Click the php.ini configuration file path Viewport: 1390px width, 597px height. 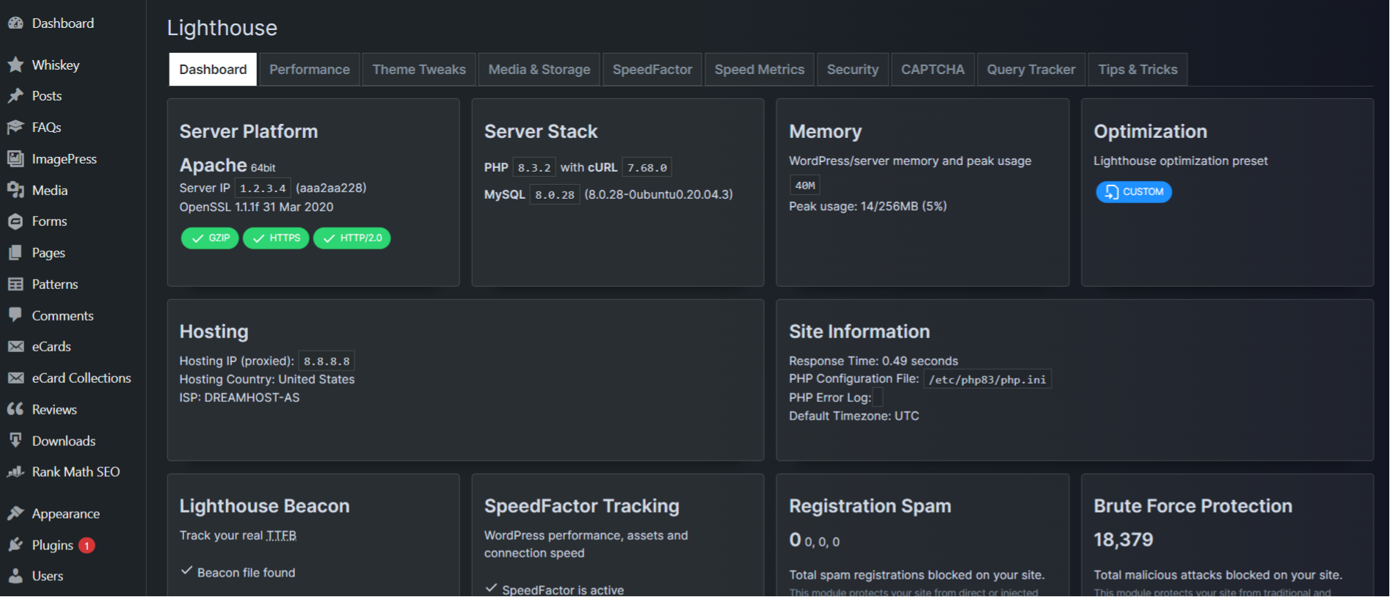click(987, 379)
